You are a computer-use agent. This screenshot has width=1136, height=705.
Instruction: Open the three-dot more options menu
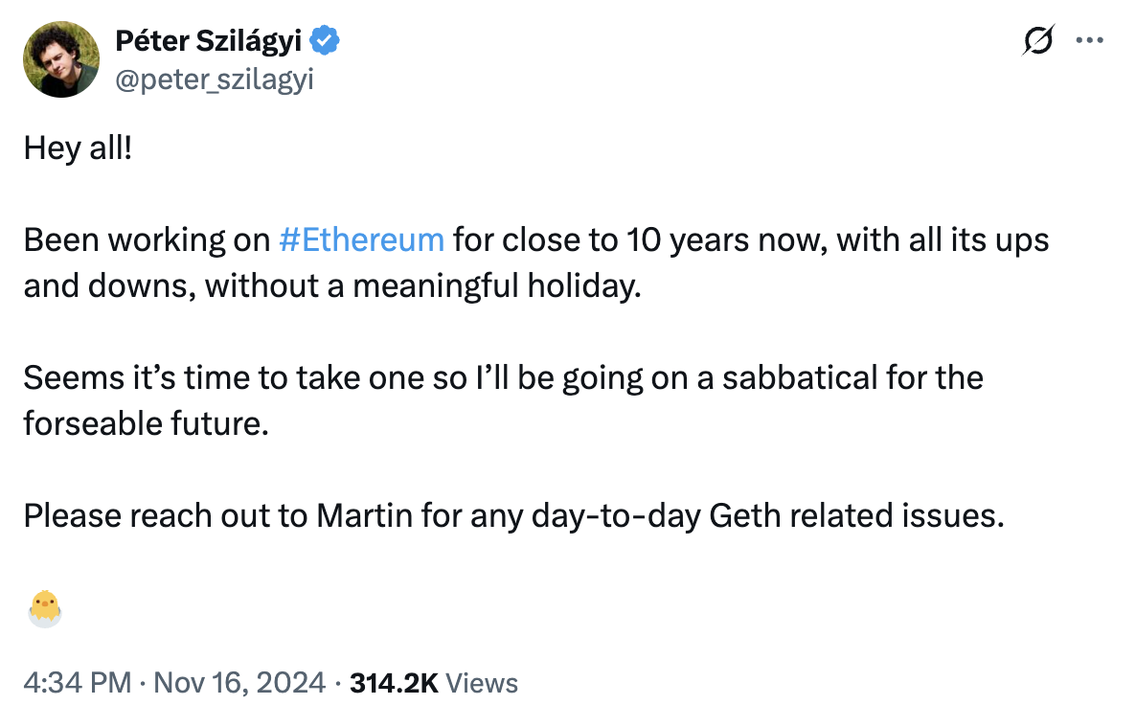(x=1091, y=41)
